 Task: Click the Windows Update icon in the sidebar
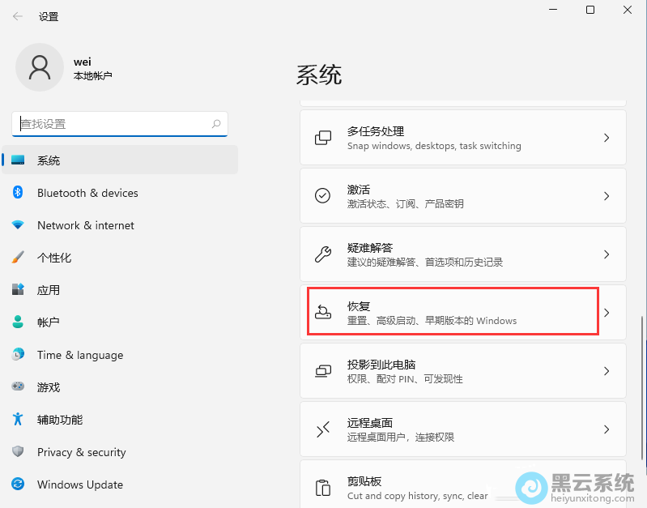[18, 485]
